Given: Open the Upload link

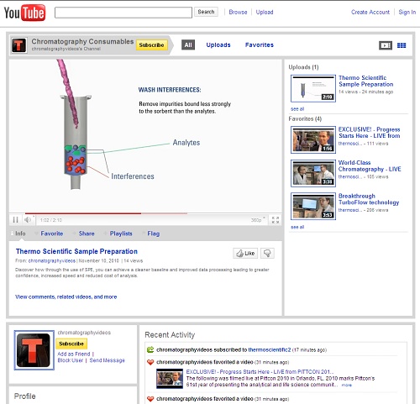Looking at the screenshot, I should [265, 12].
